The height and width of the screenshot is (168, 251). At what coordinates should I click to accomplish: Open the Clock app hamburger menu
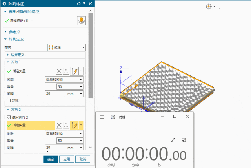[102, 117]
